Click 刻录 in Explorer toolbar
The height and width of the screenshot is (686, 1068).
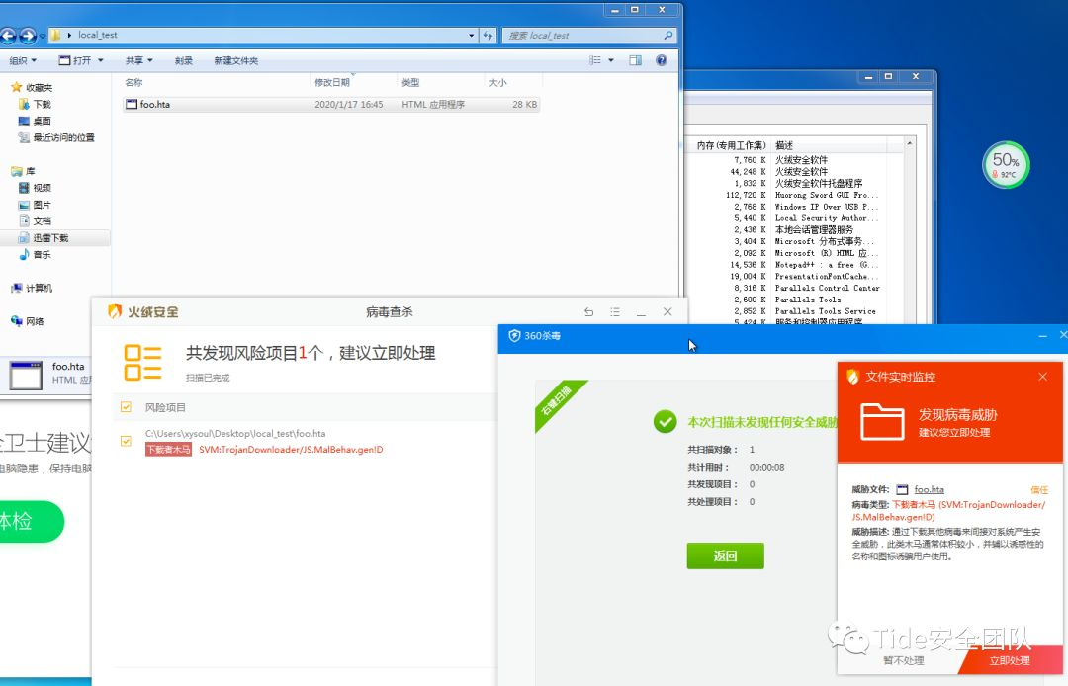coord(184,60)
